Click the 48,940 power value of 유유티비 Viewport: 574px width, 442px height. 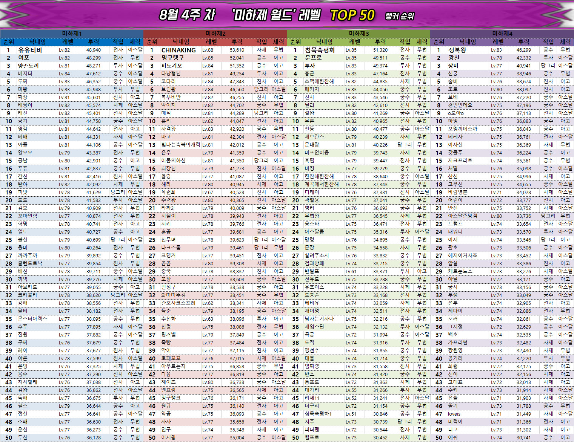coord(93,50)
